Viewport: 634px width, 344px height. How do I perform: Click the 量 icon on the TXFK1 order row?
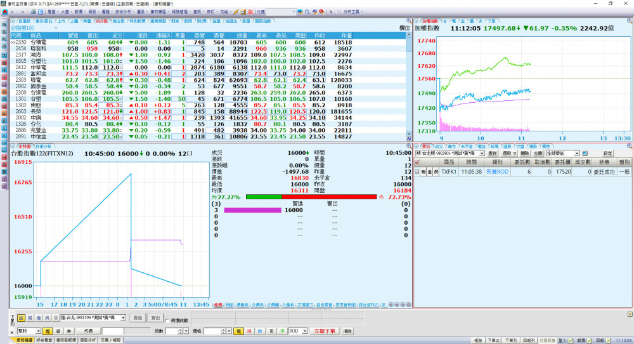[430, 171]
